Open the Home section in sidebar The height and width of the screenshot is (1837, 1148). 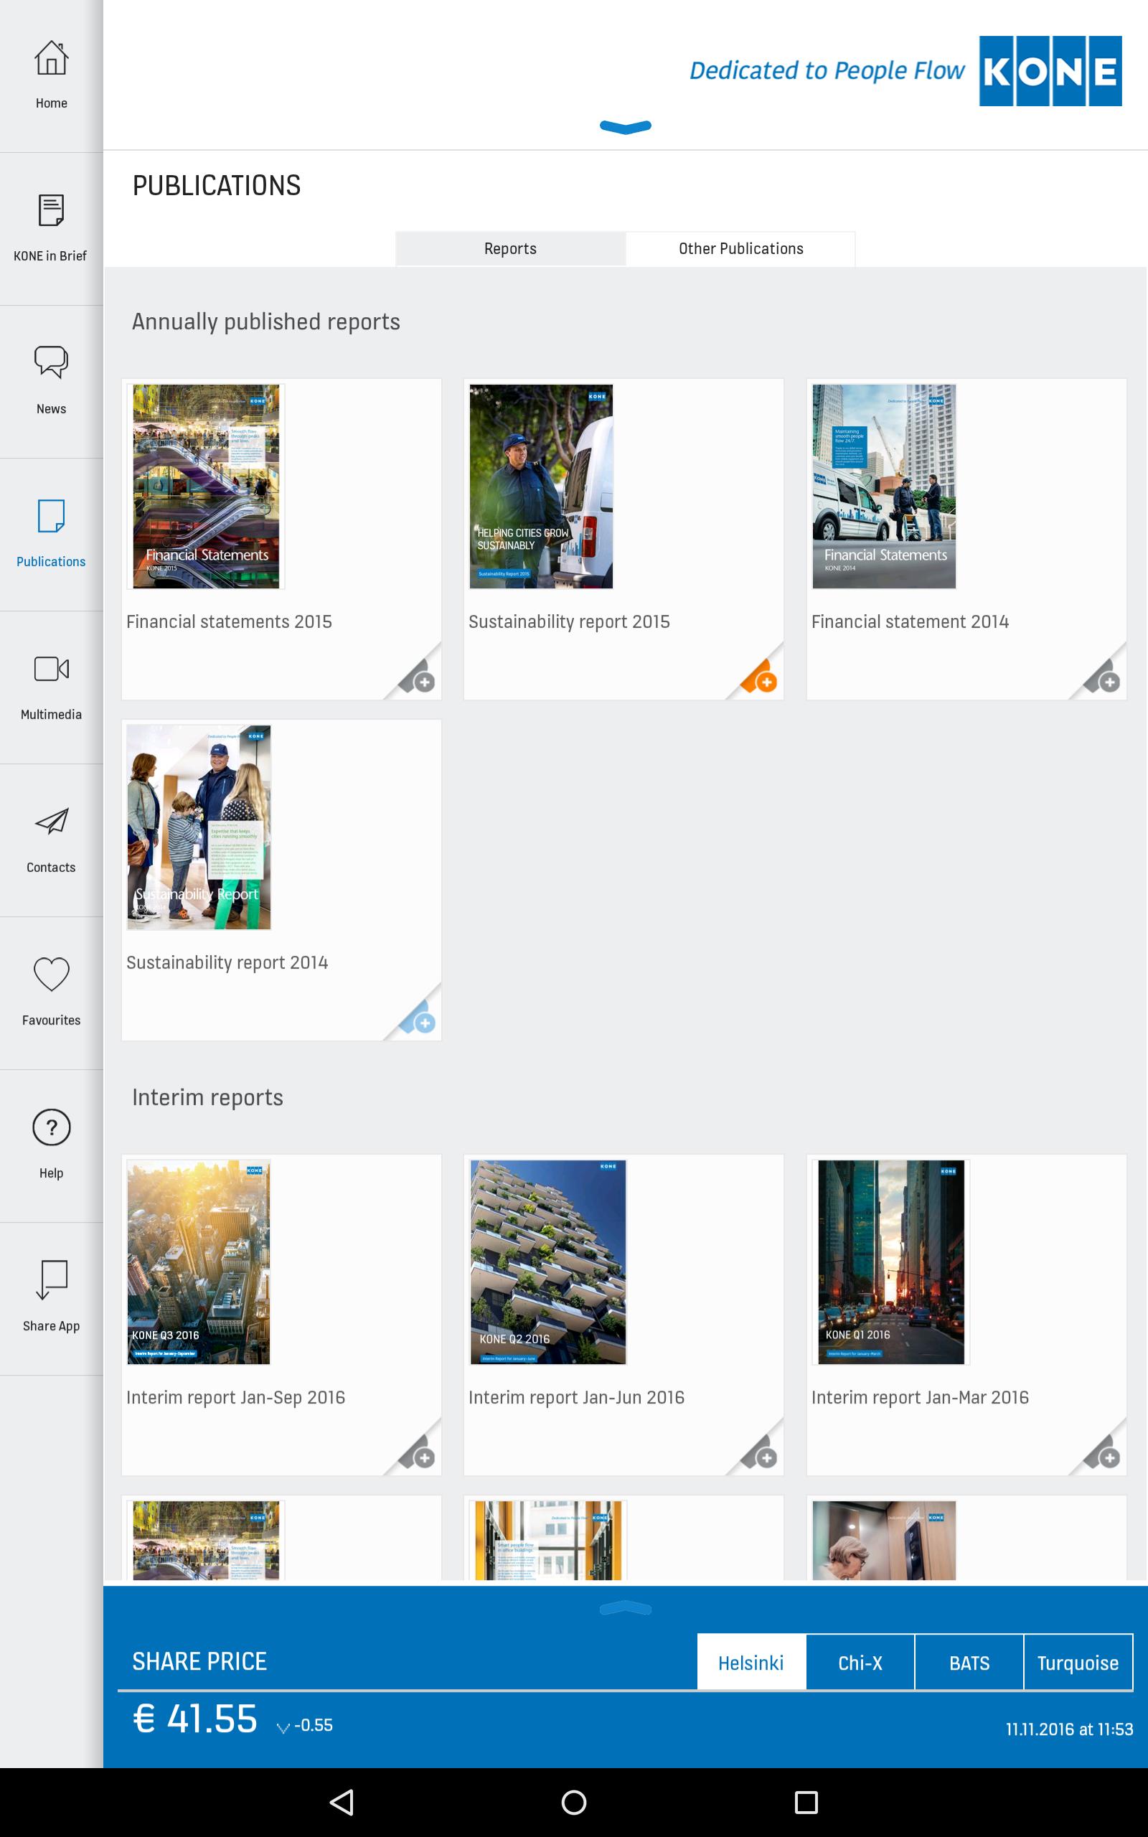51,76
